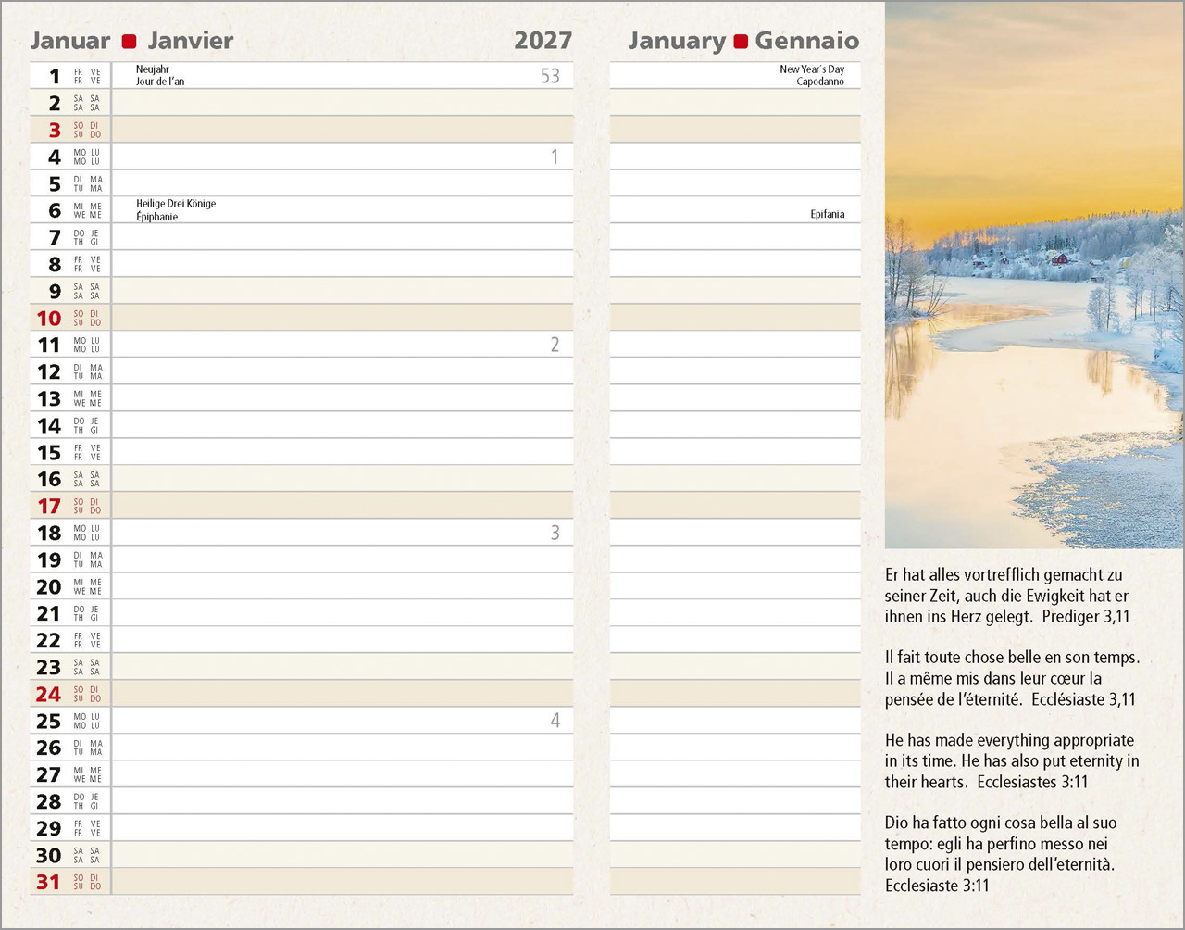The height and width of the screenshot is (930, 1185).
Task: Select week number 53
Action: [x=550, y=76]
